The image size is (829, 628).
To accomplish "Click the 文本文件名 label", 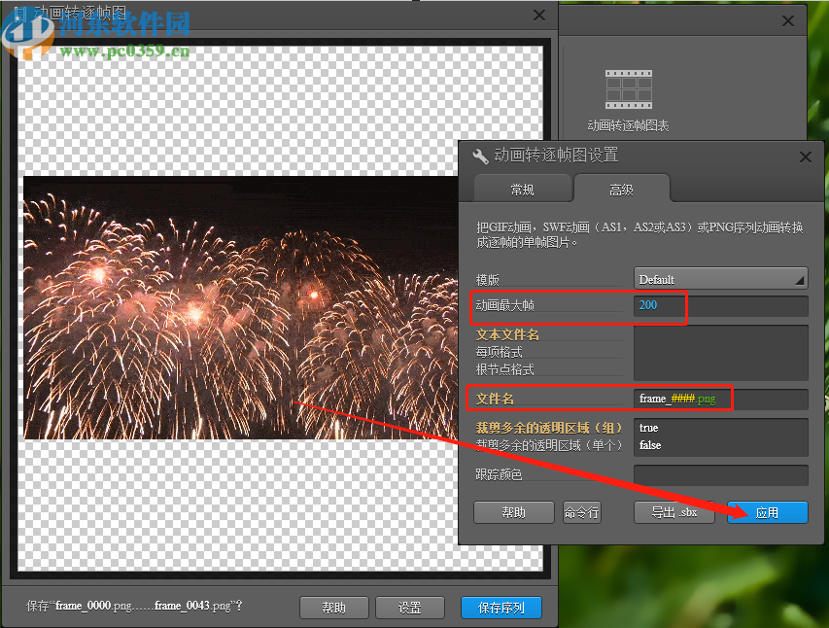I will [507, 334].
